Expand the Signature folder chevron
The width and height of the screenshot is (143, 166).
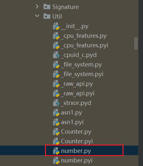(37, 7)
